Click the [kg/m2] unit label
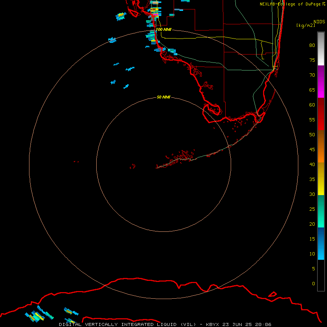The height and width of the screenshot is (327, 327). coord(306,25)
